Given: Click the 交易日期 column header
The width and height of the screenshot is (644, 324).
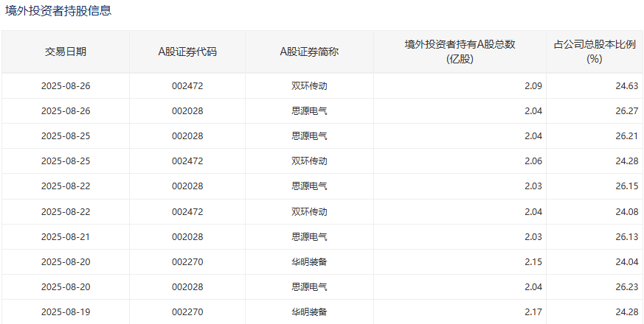Looking at the screenshot, I should (66, 52).
